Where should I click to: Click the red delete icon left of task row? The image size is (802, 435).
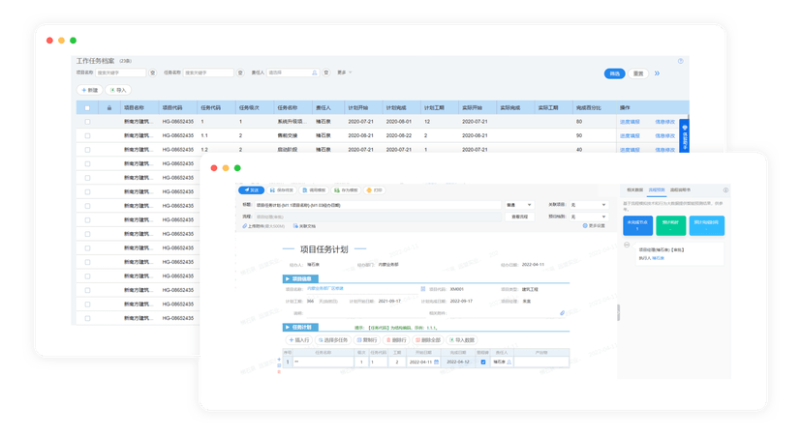(279, 372)
